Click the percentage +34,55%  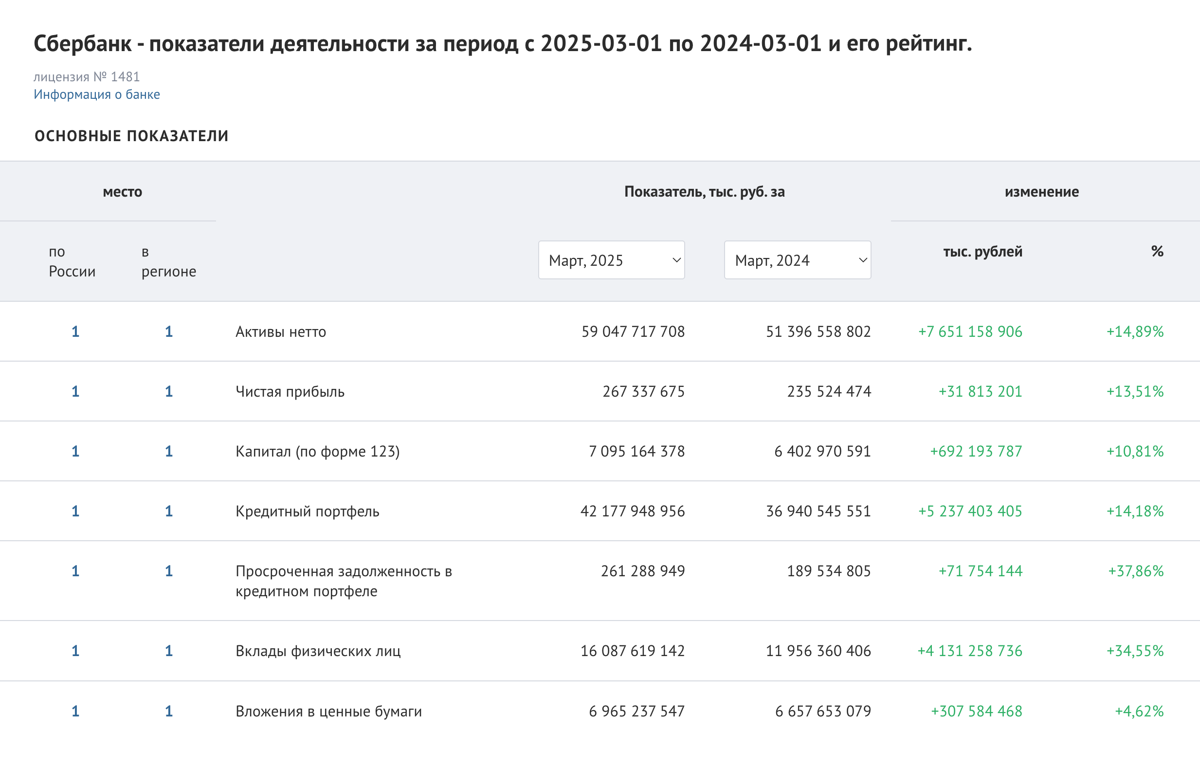coord(1135,651)
